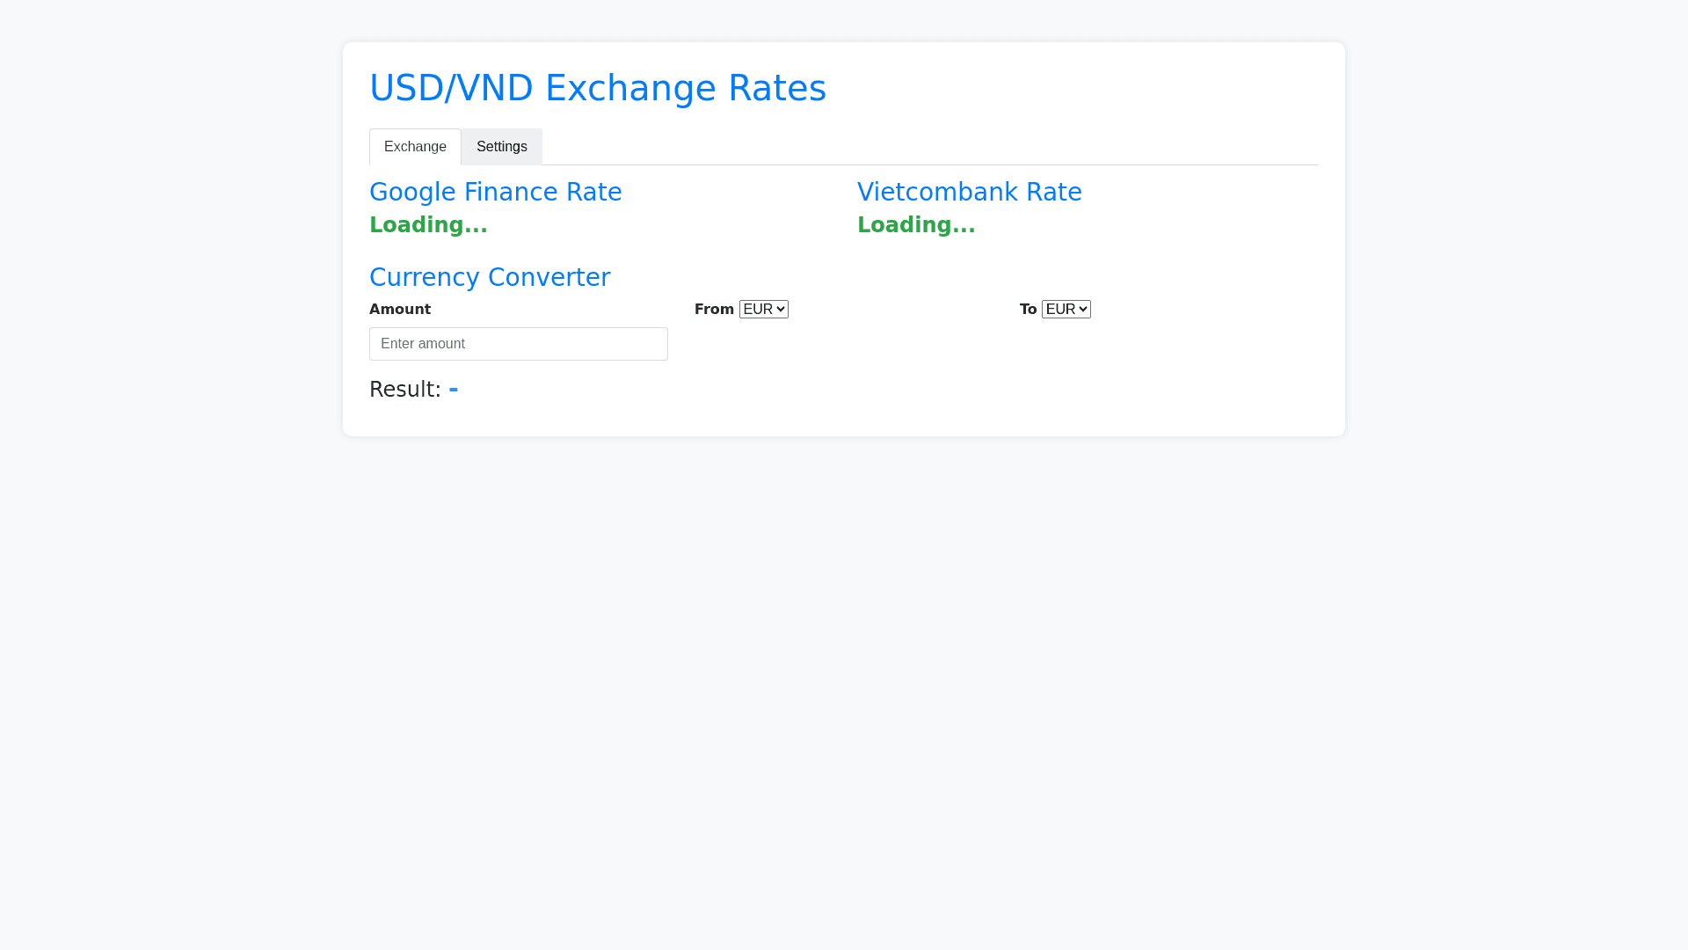Click the Result label

click(404, 390)
